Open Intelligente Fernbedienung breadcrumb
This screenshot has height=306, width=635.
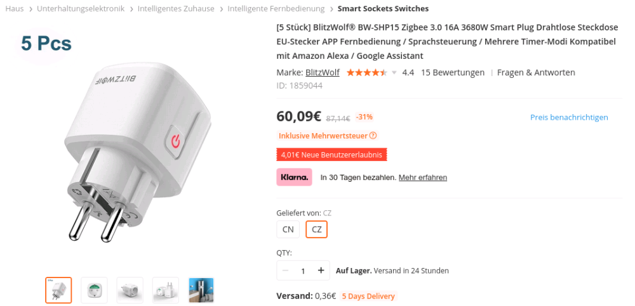276,8
